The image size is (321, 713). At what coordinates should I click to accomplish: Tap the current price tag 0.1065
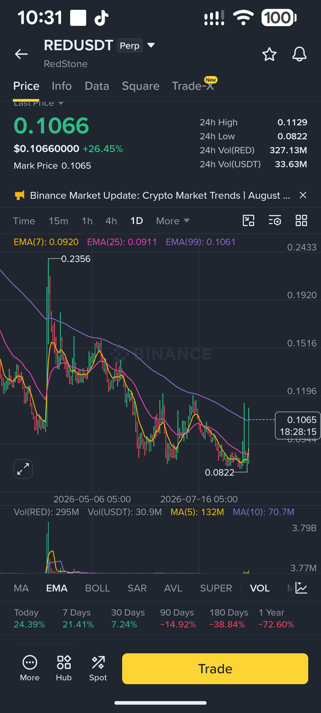298,425
